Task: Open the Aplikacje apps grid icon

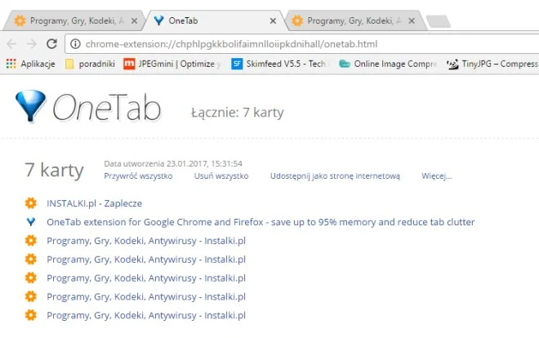Action: pyautogui.click(x=11, y=64)
